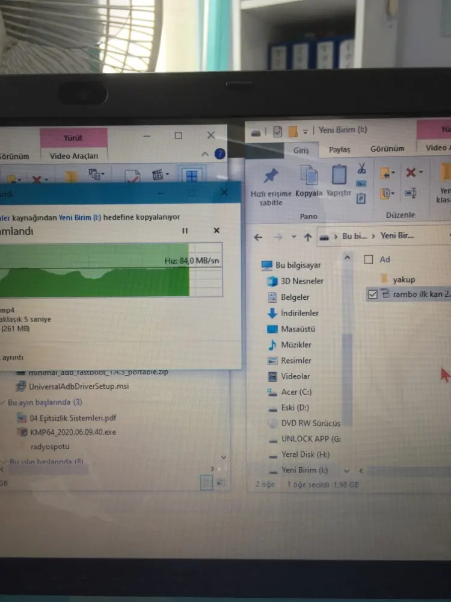
Task: Toggle the ayrıntı details expander in copy dialog
Action: pyautogui.click(x=12, y=358)
